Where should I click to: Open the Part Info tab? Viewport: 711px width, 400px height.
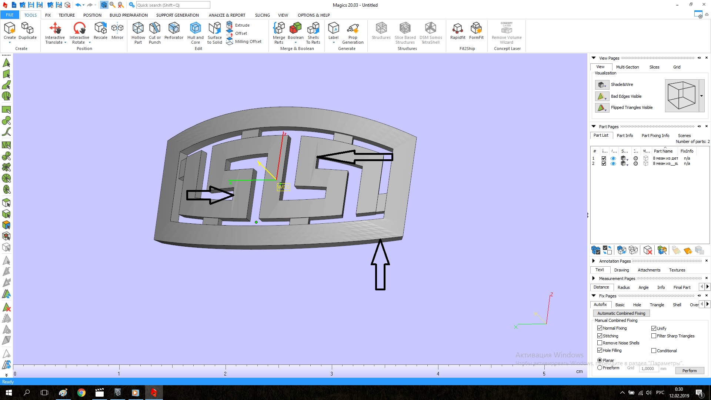click(625, 136)
